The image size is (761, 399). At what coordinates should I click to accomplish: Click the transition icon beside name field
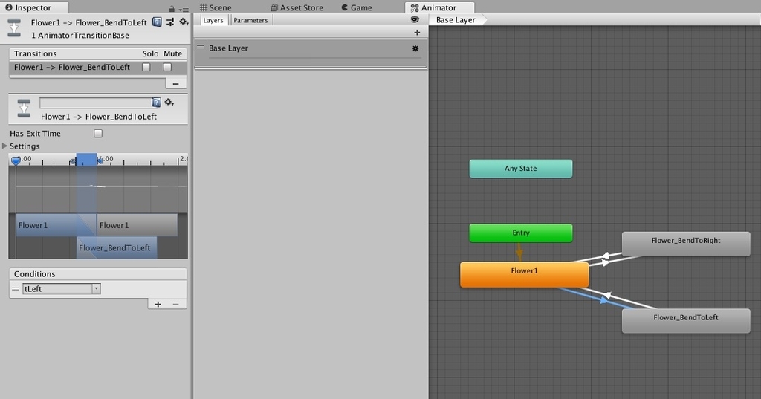click(24, 108)
